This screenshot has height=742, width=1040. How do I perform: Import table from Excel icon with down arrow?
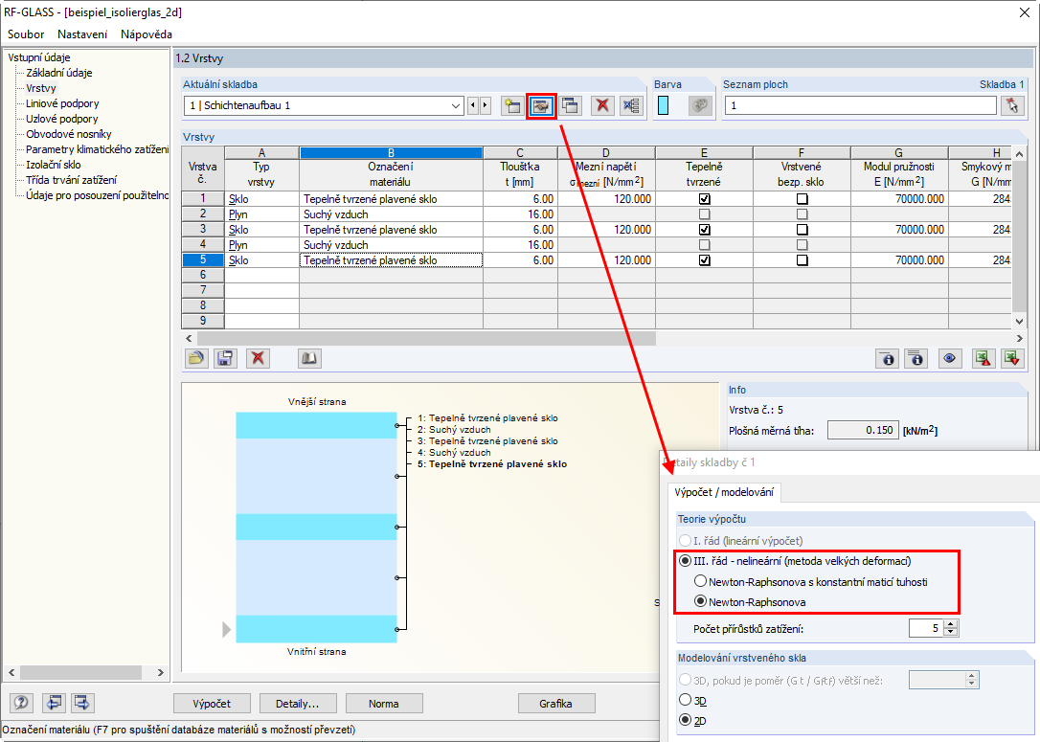point(1012,359)
